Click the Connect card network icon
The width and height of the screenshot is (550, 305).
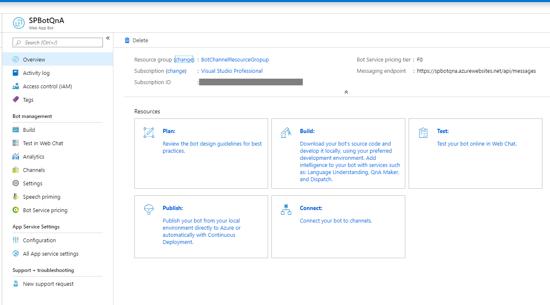286,210
